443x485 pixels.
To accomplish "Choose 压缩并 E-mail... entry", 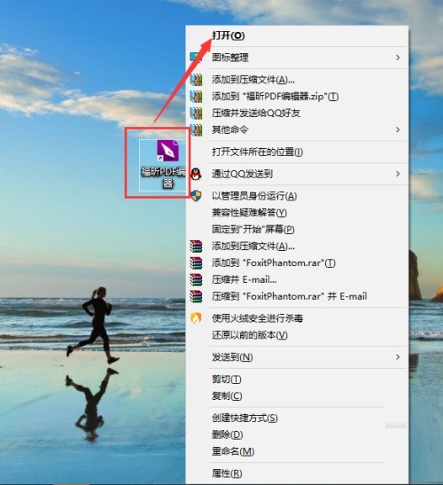I will coord(245,279).
